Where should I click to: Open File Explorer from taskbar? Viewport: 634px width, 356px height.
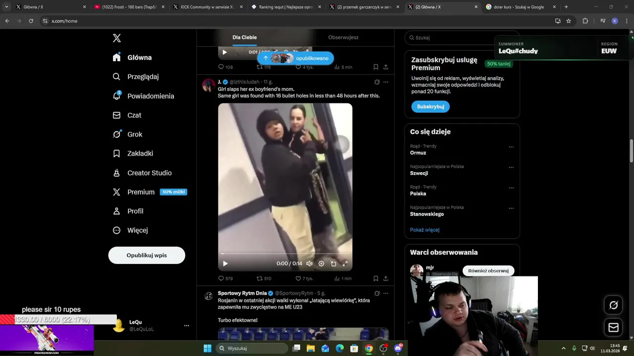click(x=311, y=348)
